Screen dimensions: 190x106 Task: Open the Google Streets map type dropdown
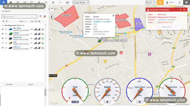[81, 2]
